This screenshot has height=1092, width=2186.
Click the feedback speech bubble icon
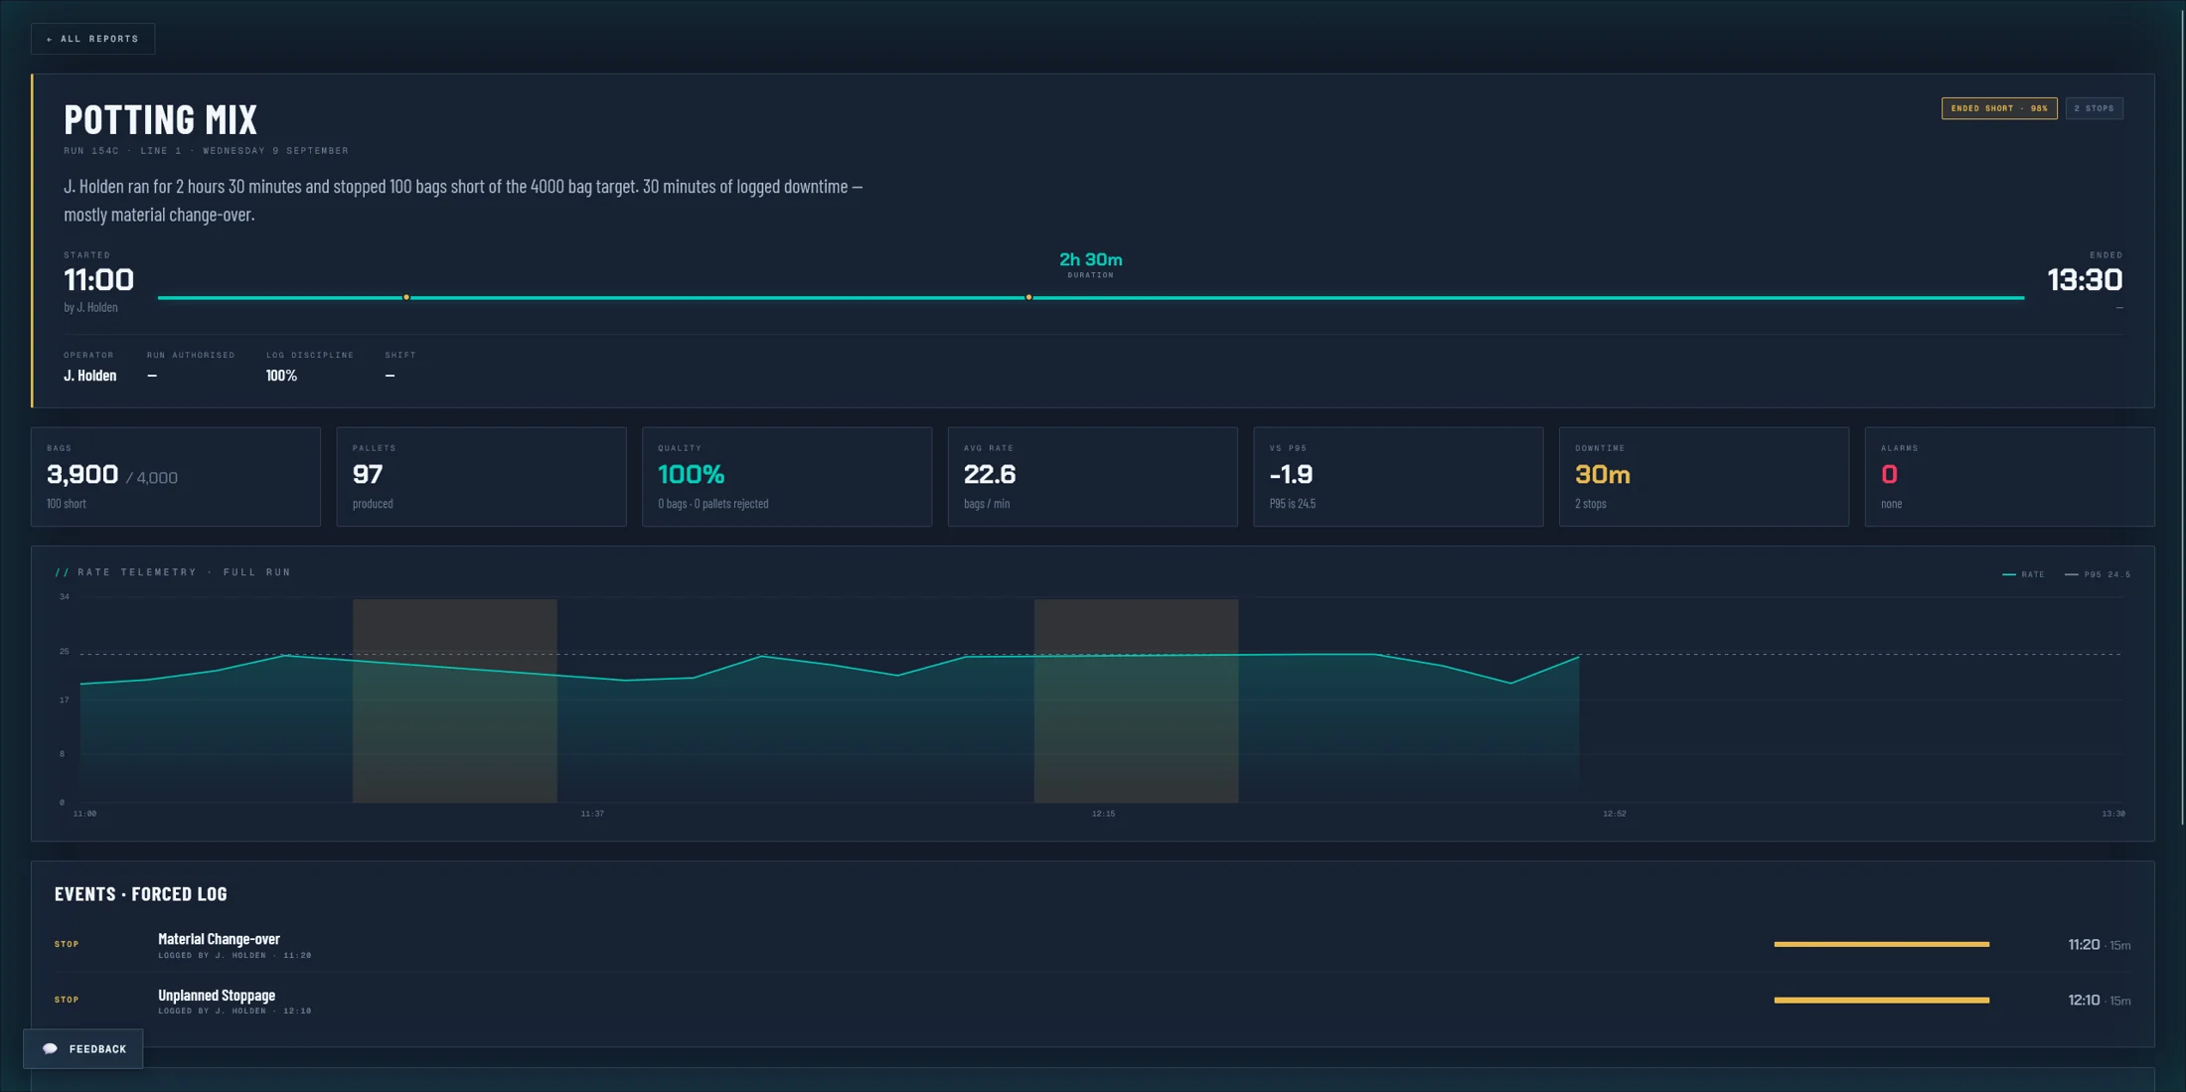click(50, 1048)
